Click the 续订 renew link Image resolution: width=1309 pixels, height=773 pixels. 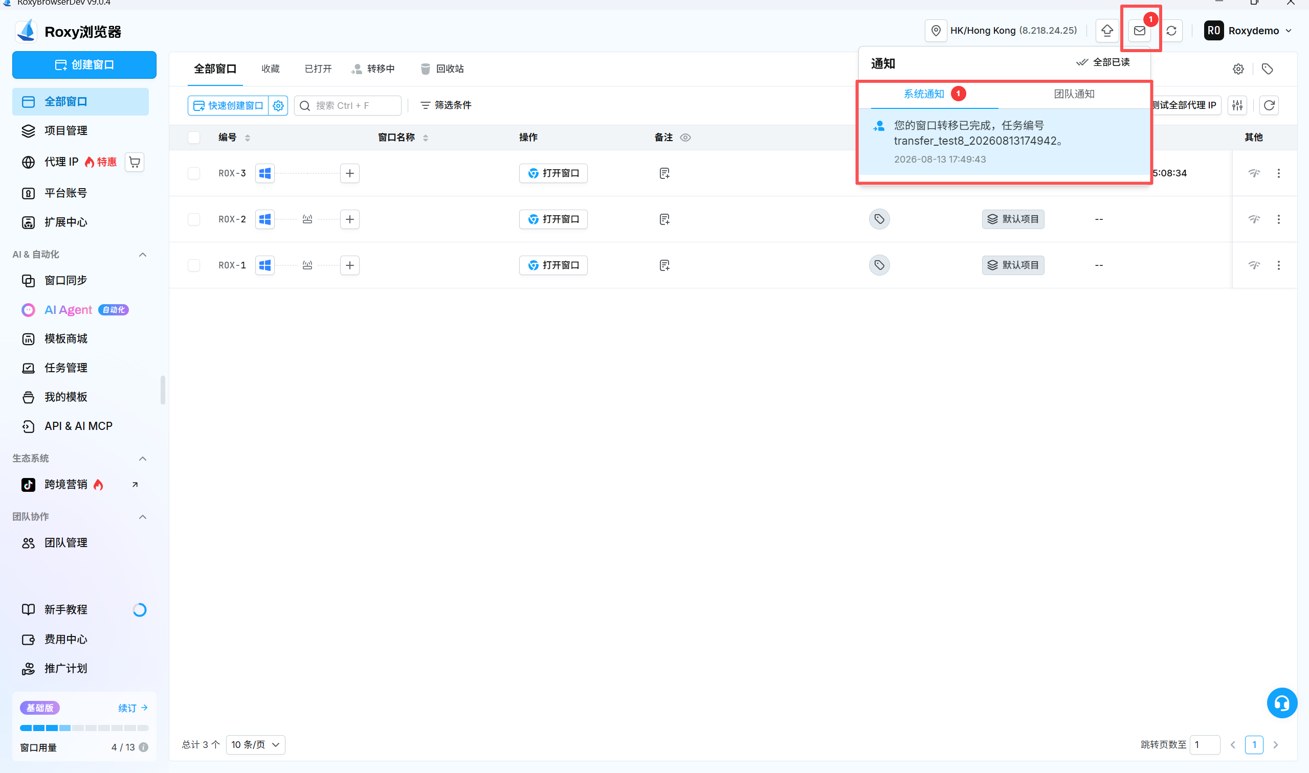pyautogui.click(x=133, y=708)
